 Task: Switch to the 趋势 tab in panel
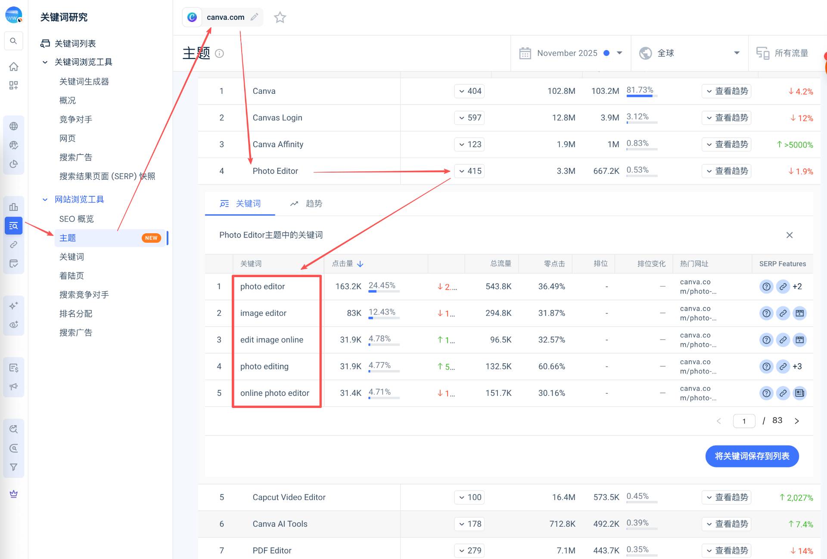click(306, 204)
